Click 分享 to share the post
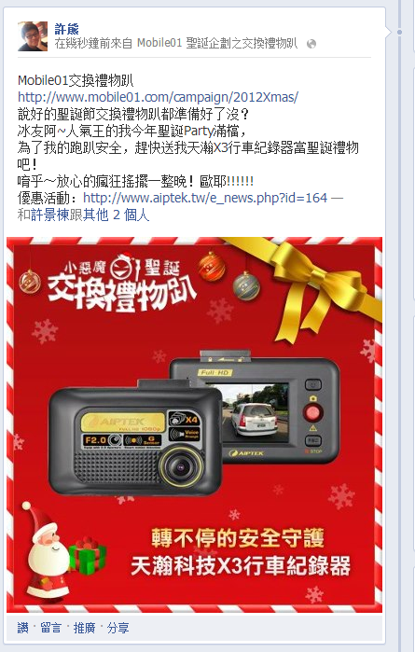The height and width of the screenshot is (652, 415). (x=118, y=628)
